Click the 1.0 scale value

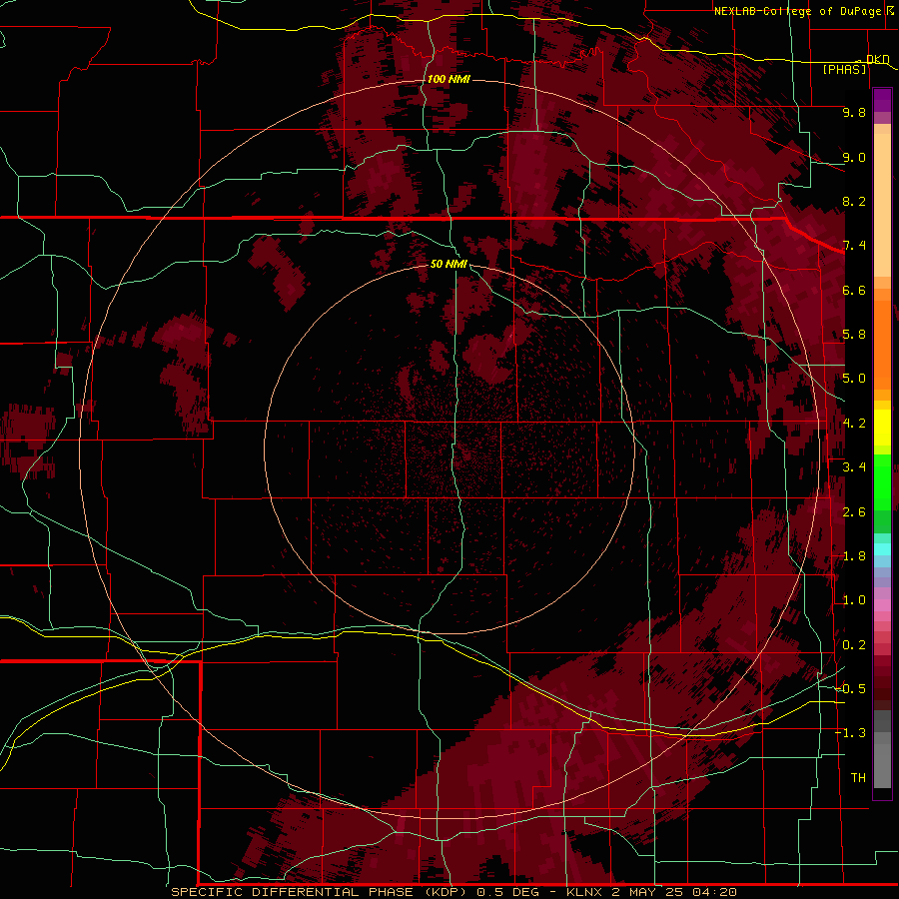pyautogui.click(x=854, y=600)
